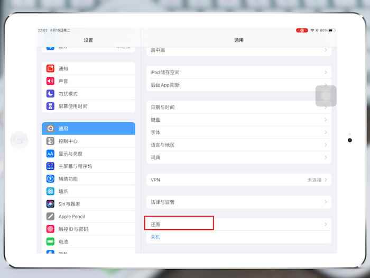Screen dimensions: 370x278
Task: Tap the Touch ID fingerprint icon
Action: 50,229
